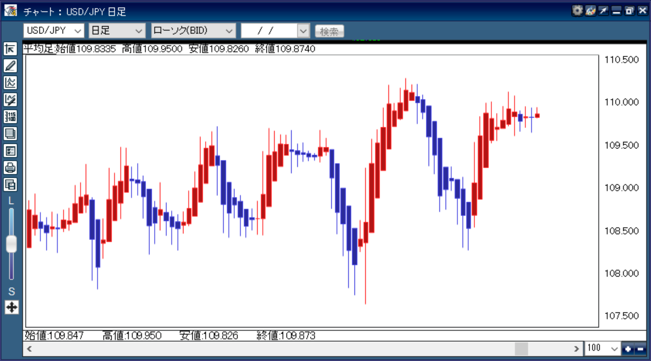
Task: Click the 平均足 始値109.8335 header text
Action: 70,49
